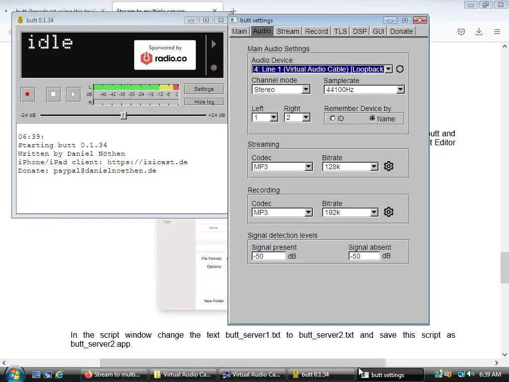Switch to the Stream settings tab

point(288,31)
